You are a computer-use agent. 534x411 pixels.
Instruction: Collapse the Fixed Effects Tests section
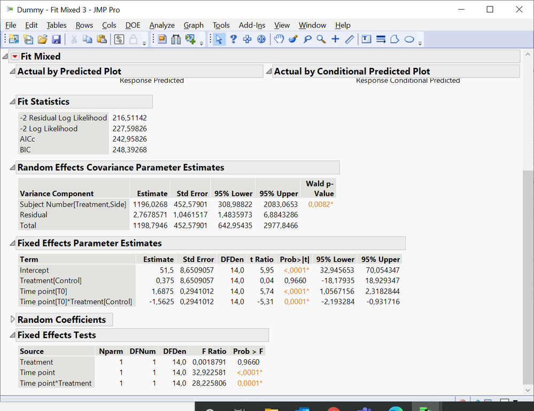(x=13, y=335)
